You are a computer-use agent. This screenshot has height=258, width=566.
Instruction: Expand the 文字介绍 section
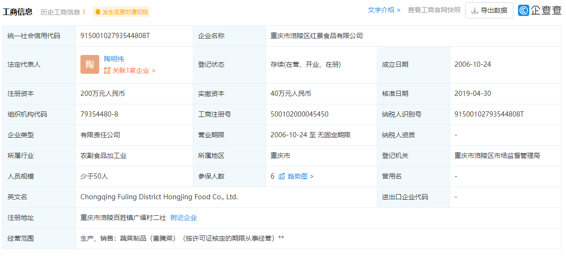[x=384, y=10]
